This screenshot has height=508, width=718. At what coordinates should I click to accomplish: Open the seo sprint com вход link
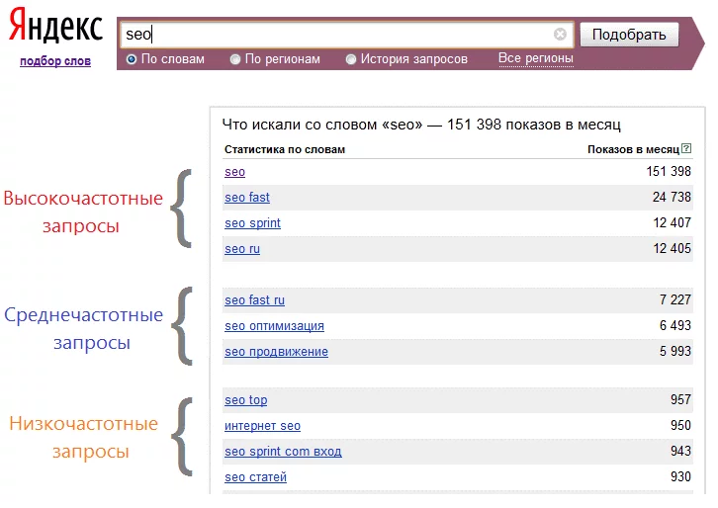pyautogui.click(x=283, y=452)
